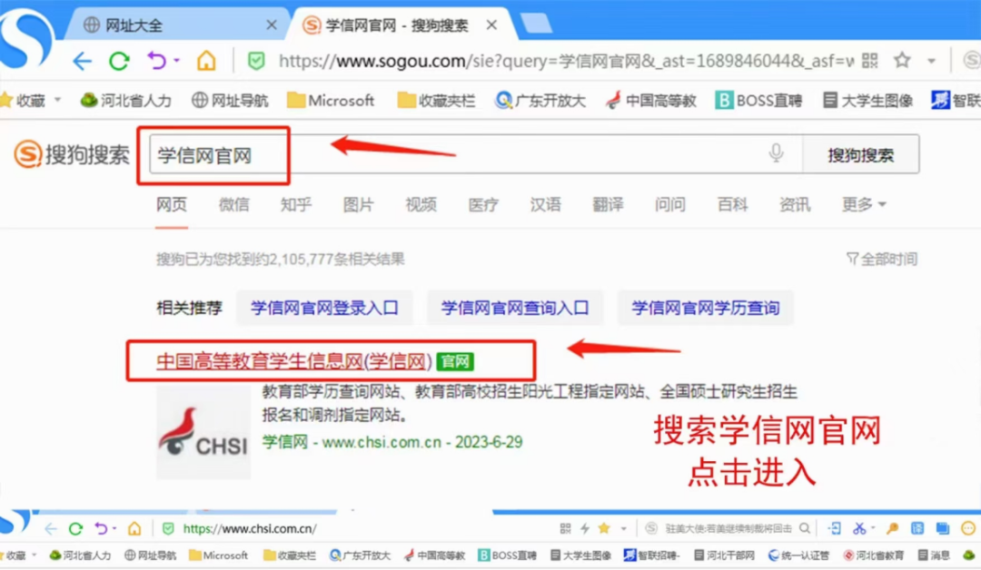981x570 pixels.
Task: Click the search input containing 学信网官网
Action: pyautogui.click(x=454, y=155)
